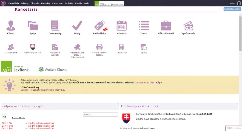
Task: Click the ASPI LexRank banner in header
Action: pos(109,3)
